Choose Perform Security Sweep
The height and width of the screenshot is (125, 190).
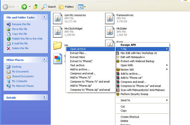142,94
